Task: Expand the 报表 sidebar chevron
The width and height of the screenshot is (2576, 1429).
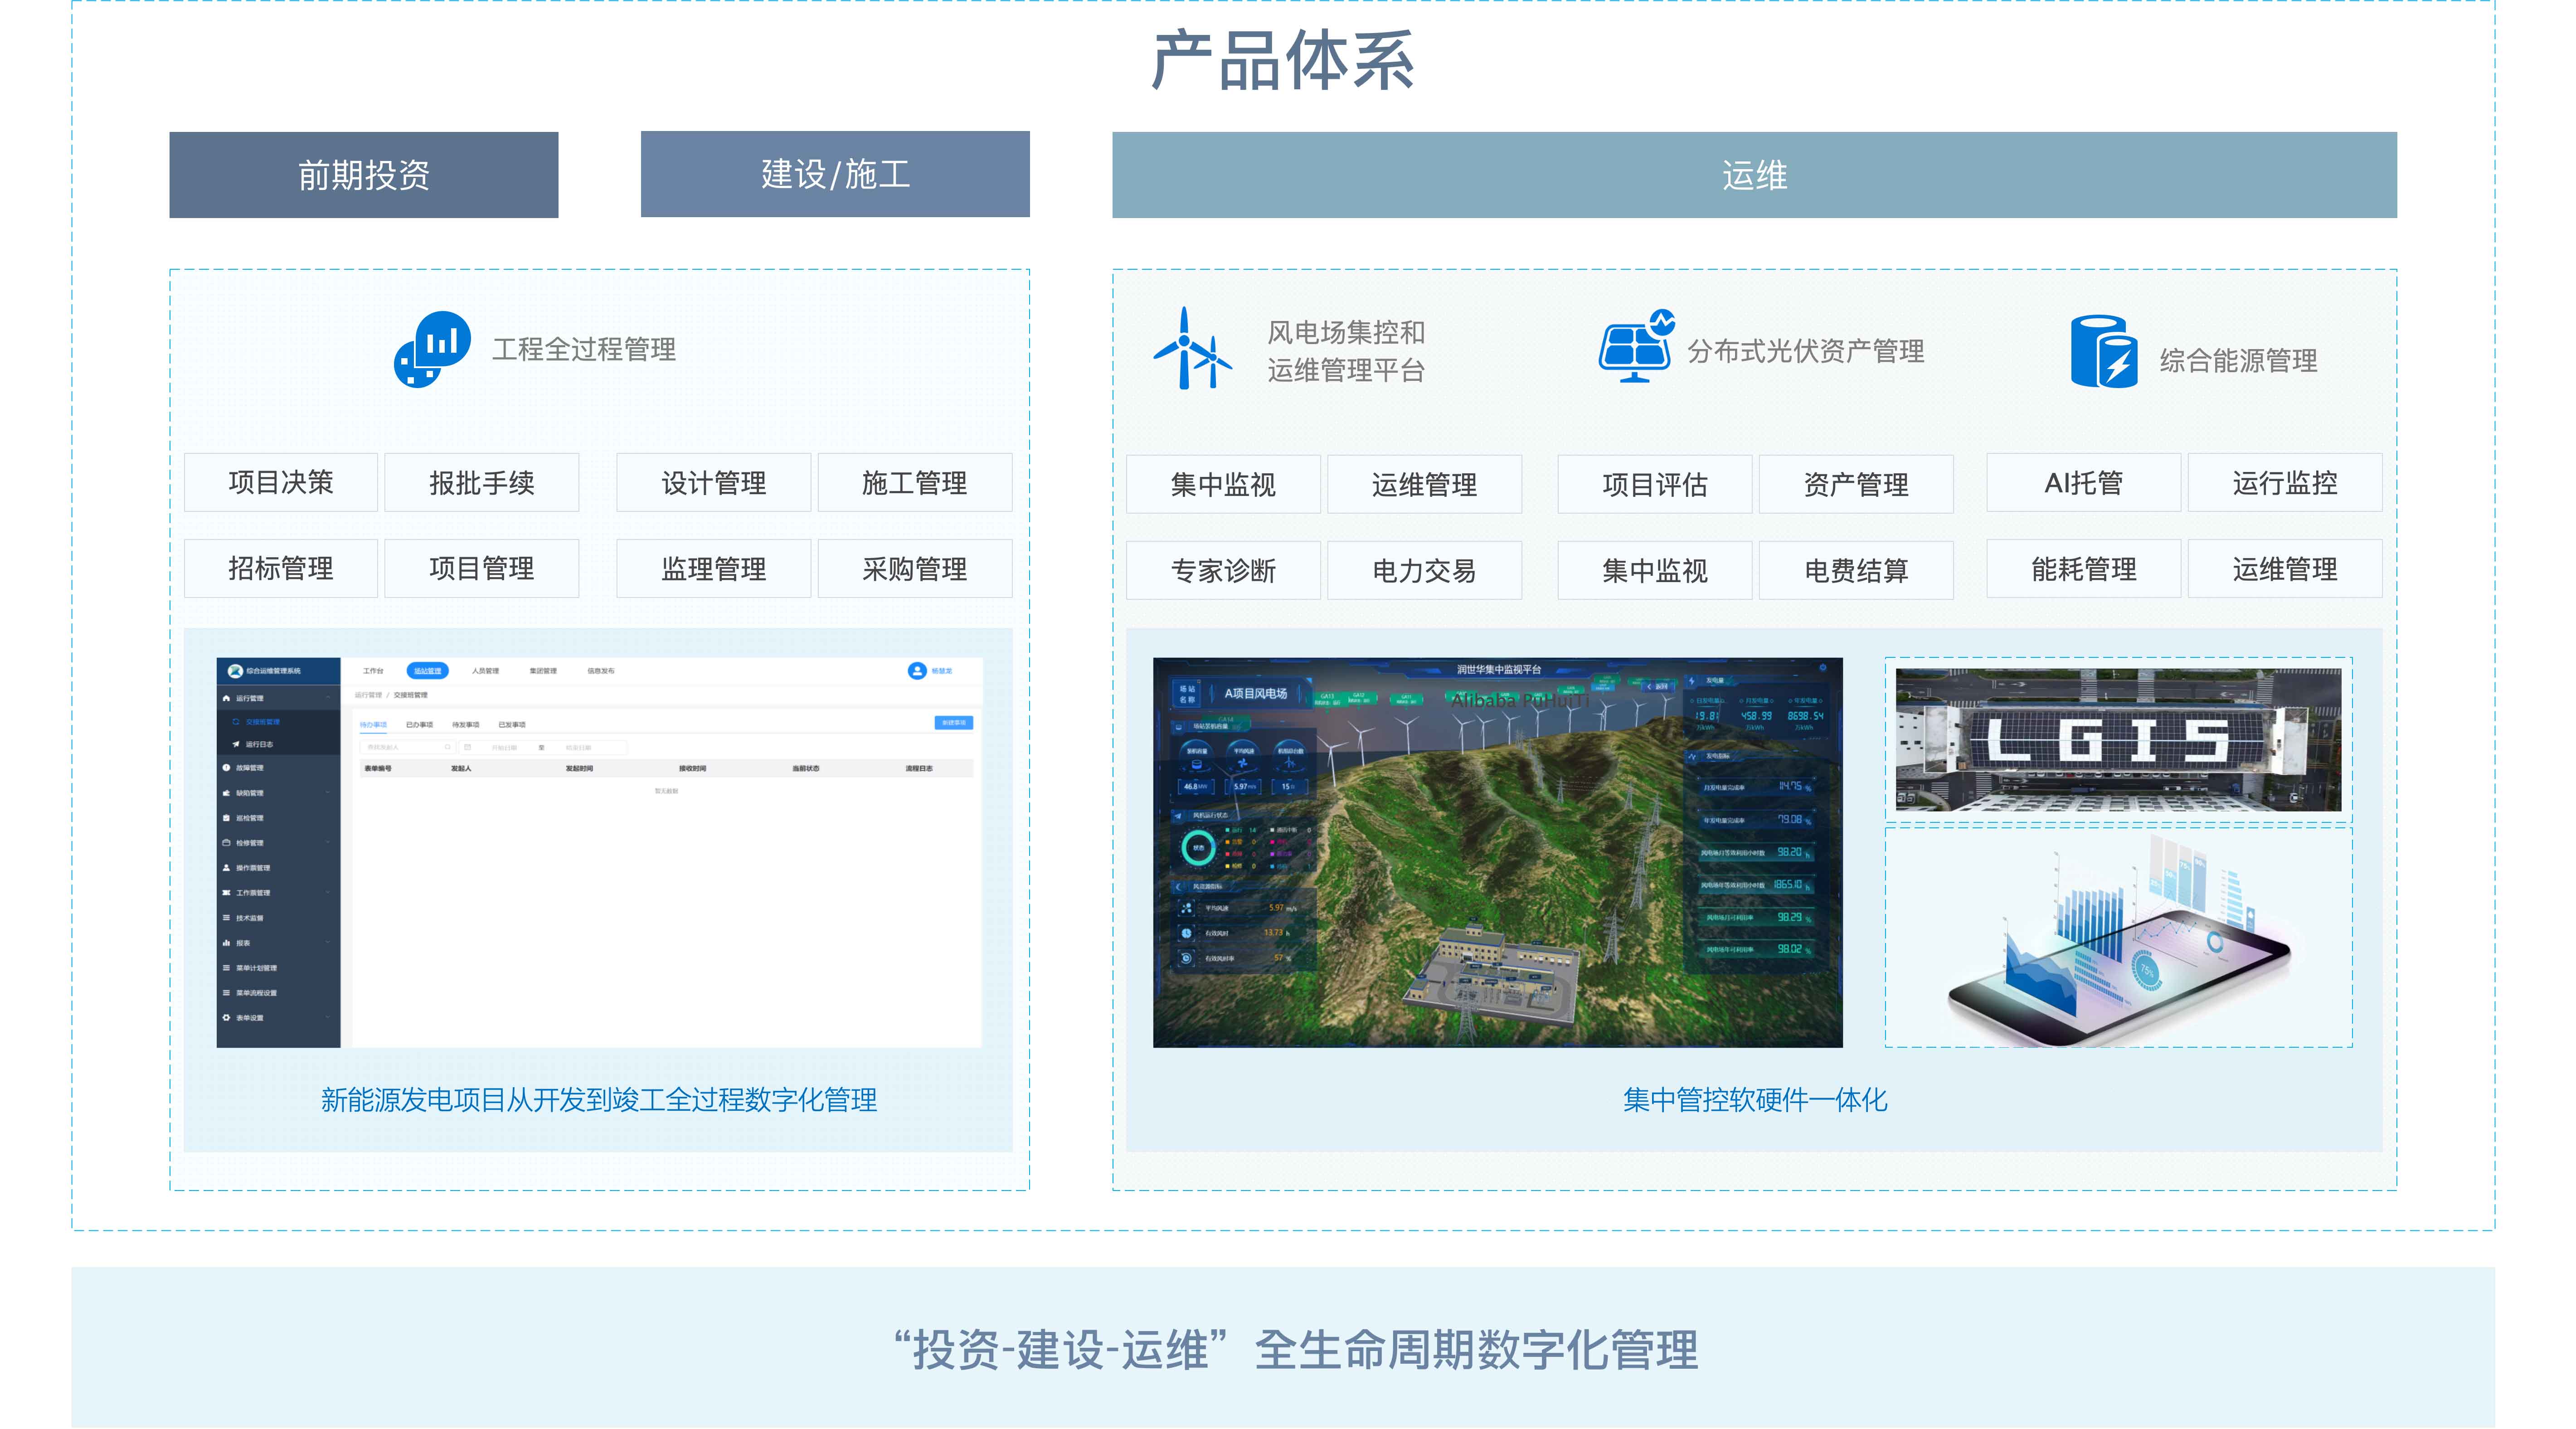Action: [x=328, y=943]
